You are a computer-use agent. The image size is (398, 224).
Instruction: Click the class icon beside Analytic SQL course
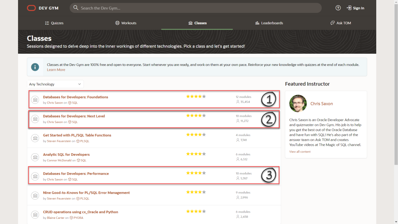35,157
